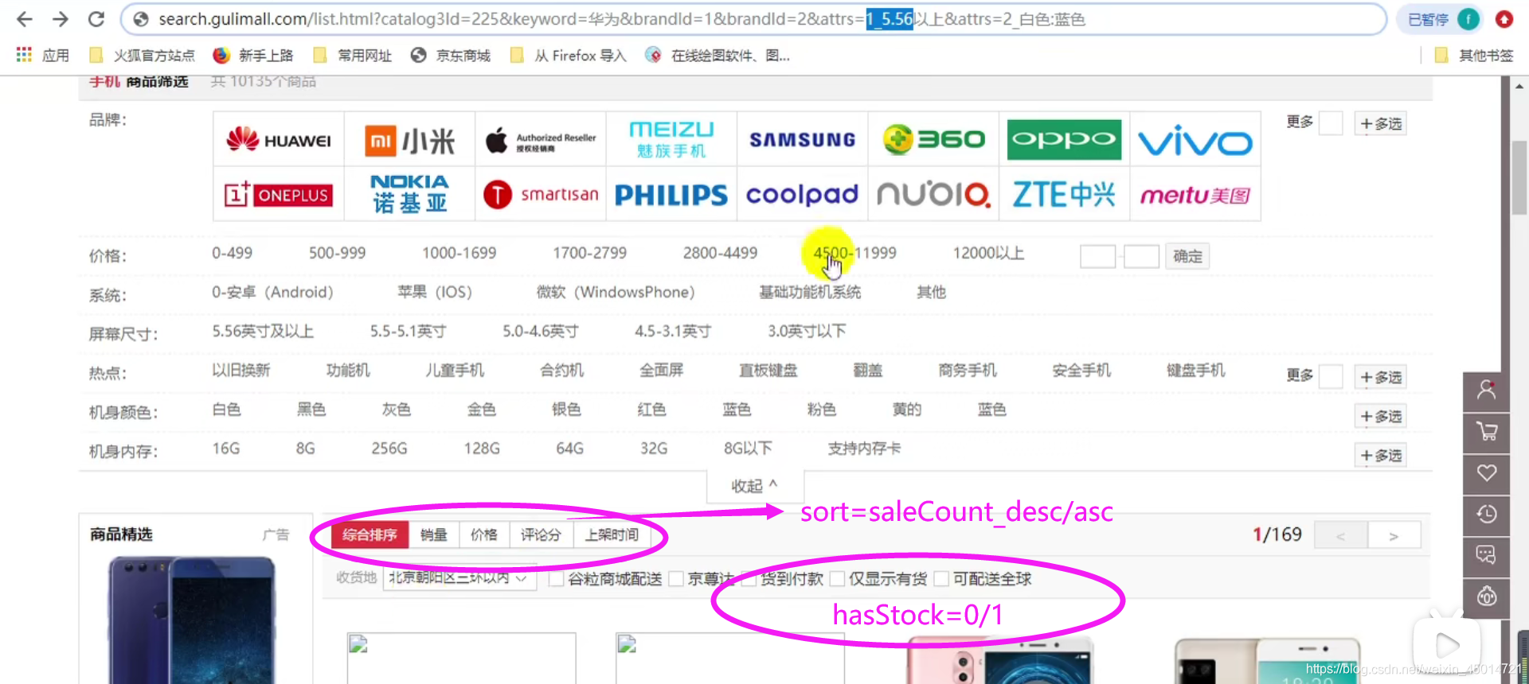
Task: Sort results by 评论分
Action: [x=541, y=534]
